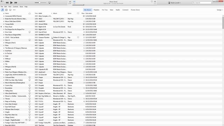Screen dimensions: 224x126
Task: Click the Play button
Action: pos(12,2)
